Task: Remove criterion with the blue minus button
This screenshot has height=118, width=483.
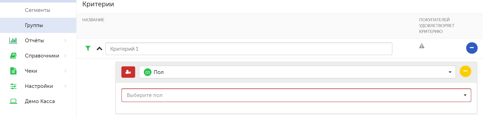Action: [x=472, y=48]
